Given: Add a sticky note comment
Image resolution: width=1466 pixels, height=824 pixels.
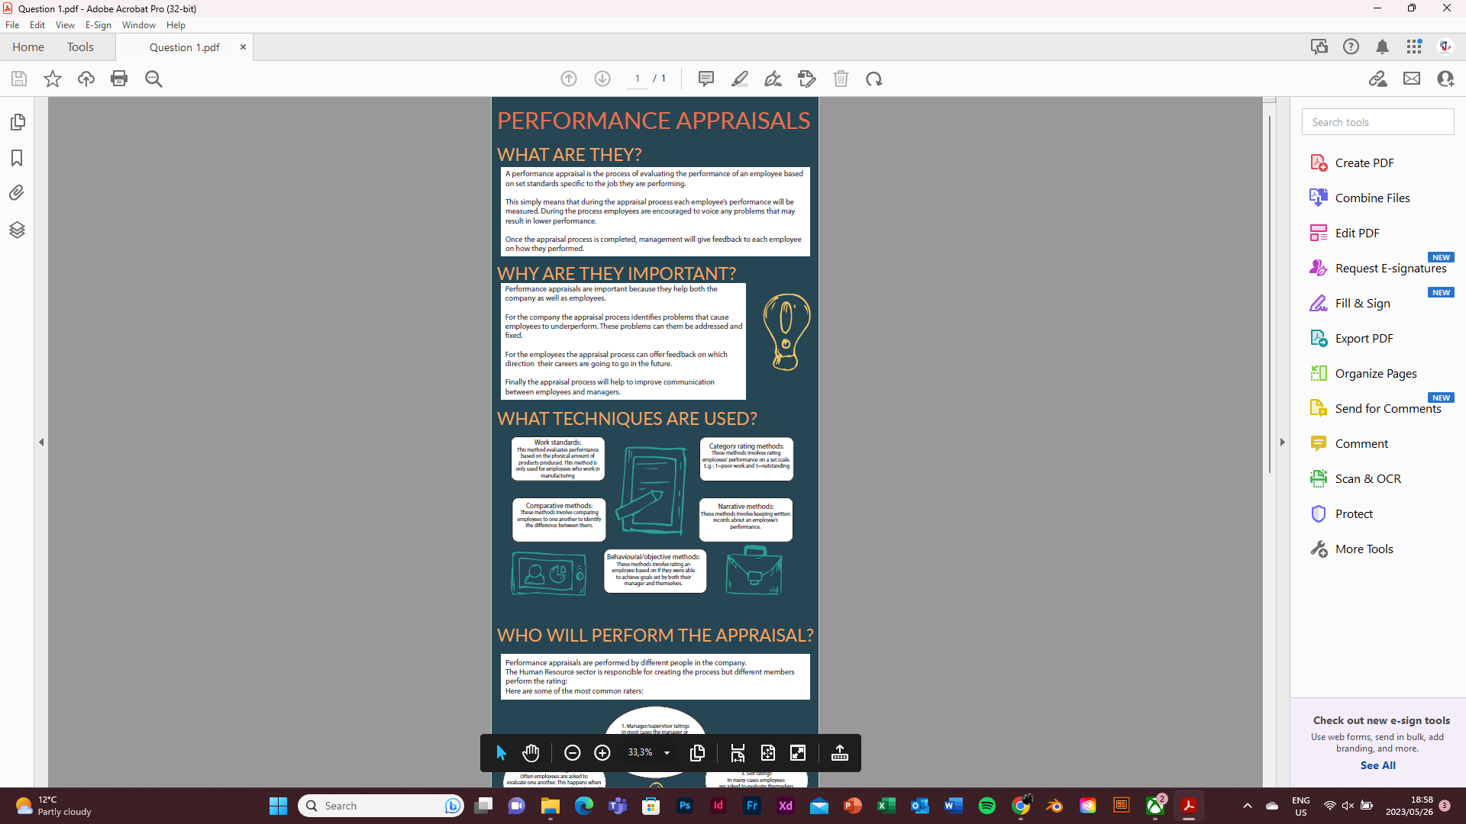Looking at the screenshot, I should click(x=706, y=79).
